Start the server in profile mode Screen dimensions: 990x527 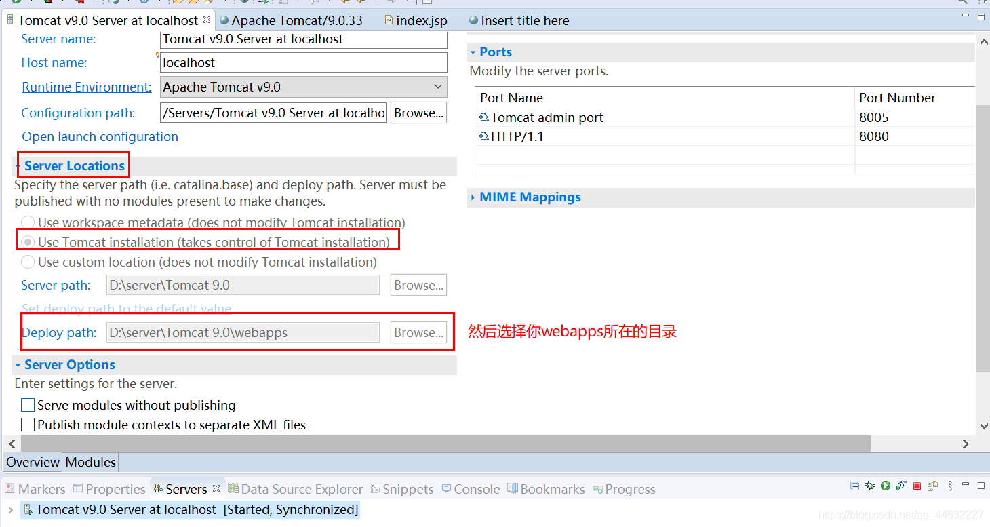pos(901,486)
